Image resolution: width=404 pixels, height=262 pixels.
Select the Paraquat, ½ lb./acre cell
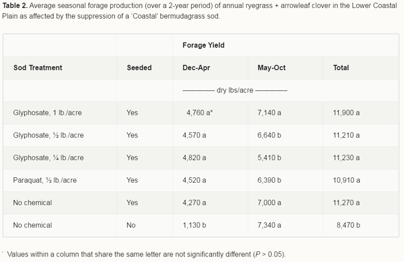[x=45, y=180]
